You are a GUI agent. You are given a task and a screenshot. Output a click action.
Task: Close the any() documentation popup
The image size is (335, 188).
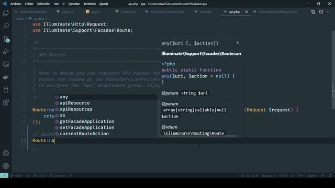coord(237,43)
